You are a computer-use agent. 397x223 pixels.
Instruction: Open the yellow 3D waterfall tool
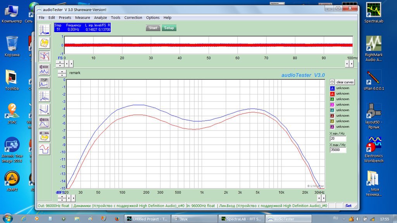(44, 43)
